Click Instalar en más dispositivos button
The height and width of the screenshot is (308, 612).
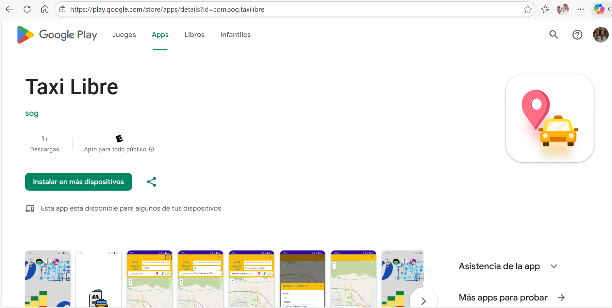click(x=78, y=182)
